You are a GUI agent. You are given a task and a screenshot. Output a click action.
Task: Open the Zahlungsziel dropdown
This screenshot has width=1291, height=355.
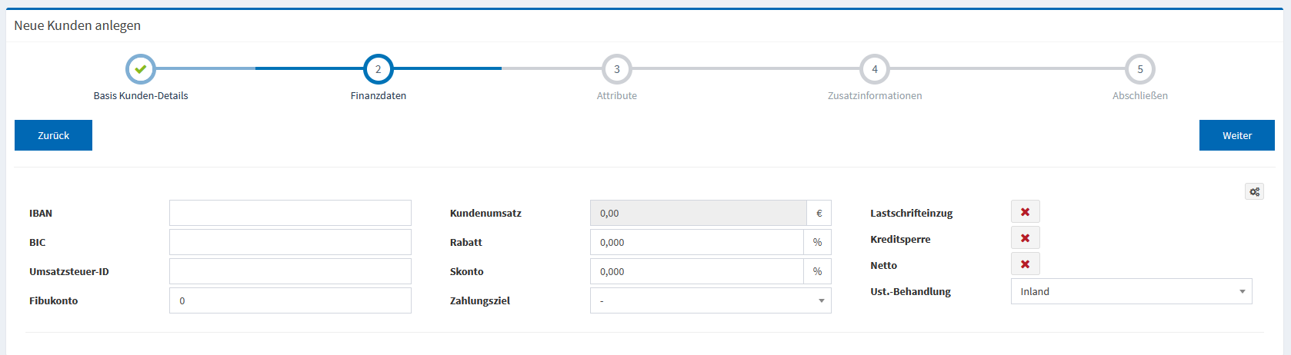[x=710, y=301]
